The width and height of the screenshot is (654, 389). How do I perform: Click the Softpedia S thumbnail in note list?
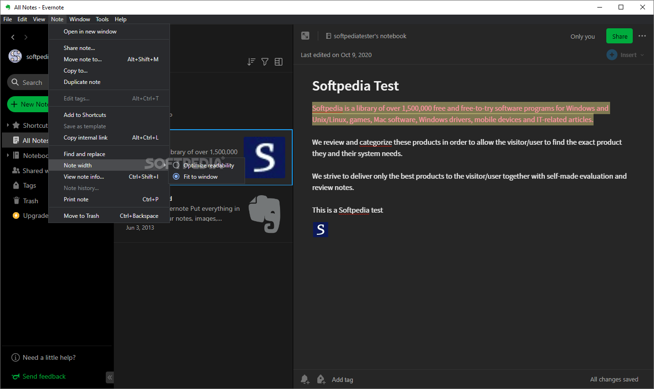tap(264, 157)
